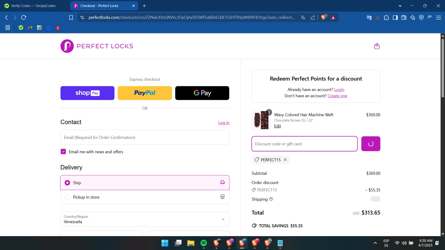Expand the Country/Region dropdown
The height and width of the screenshot is (250, 445).
145,219
